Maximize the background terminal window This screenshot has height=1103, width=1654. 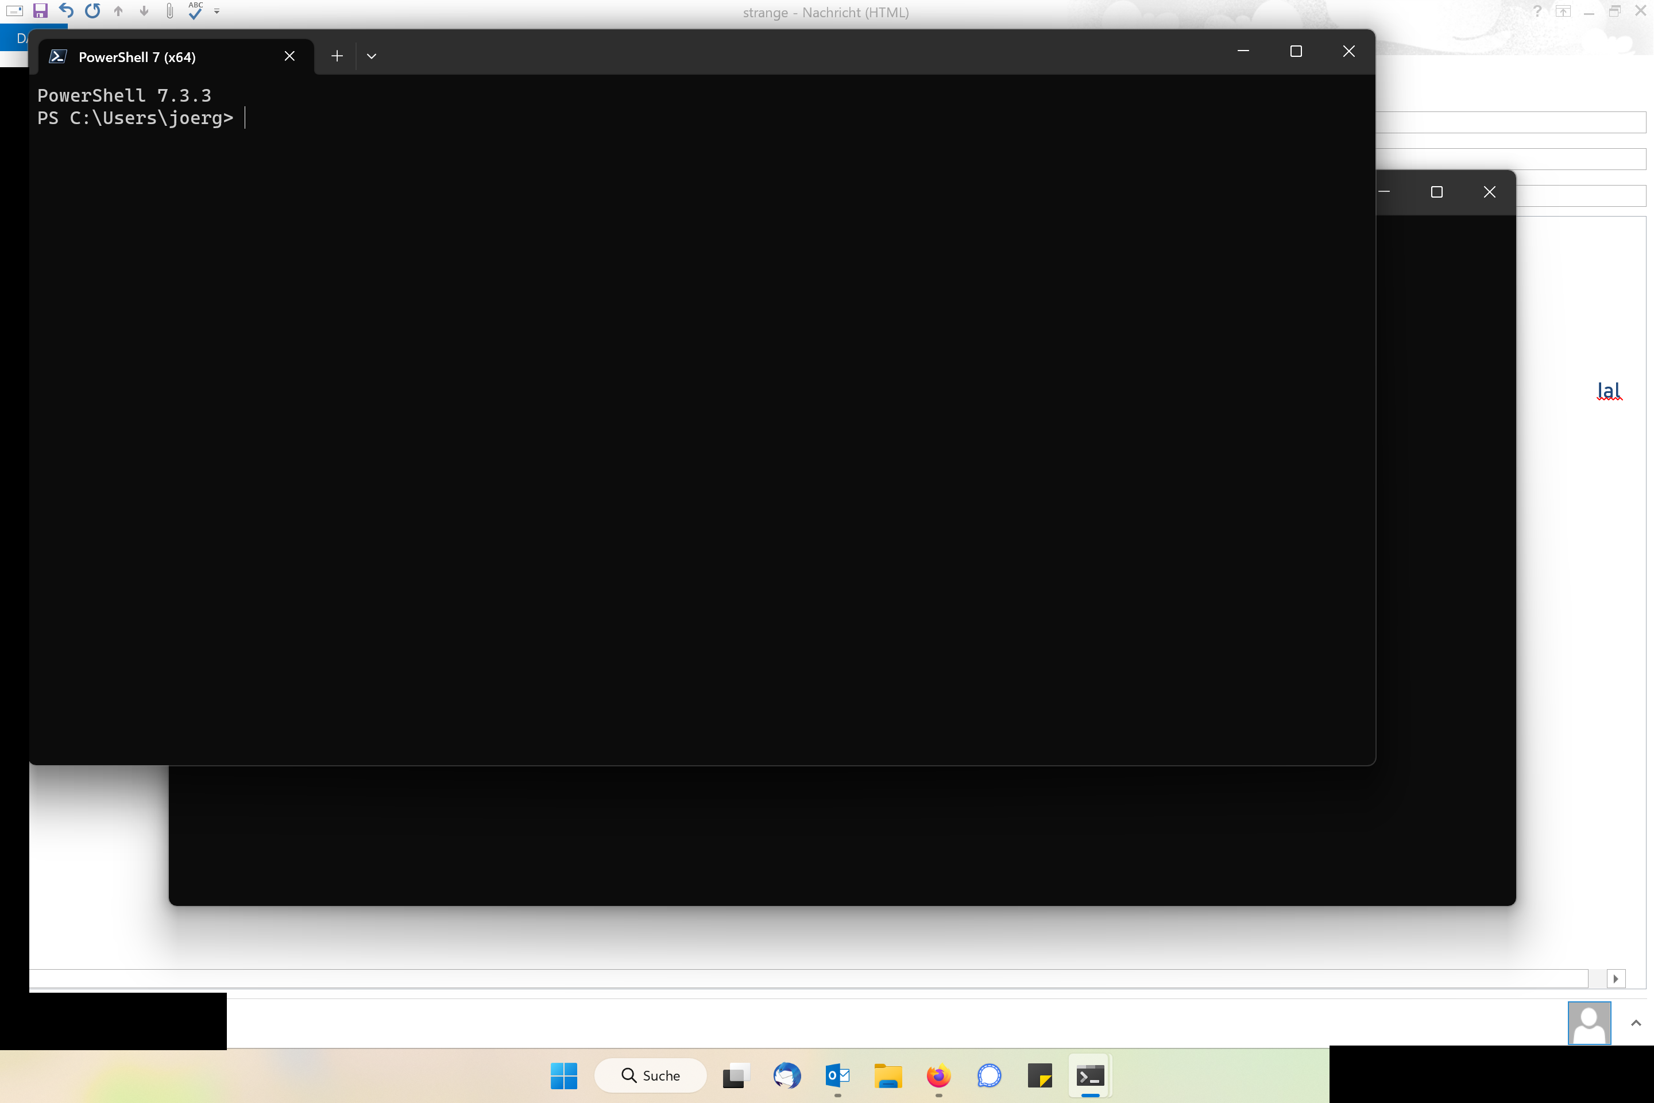(1437, 192)
